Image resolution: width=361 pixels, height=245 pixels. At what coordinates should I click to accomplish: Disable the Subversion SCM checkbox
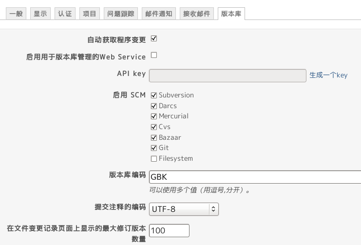[154, 95]
